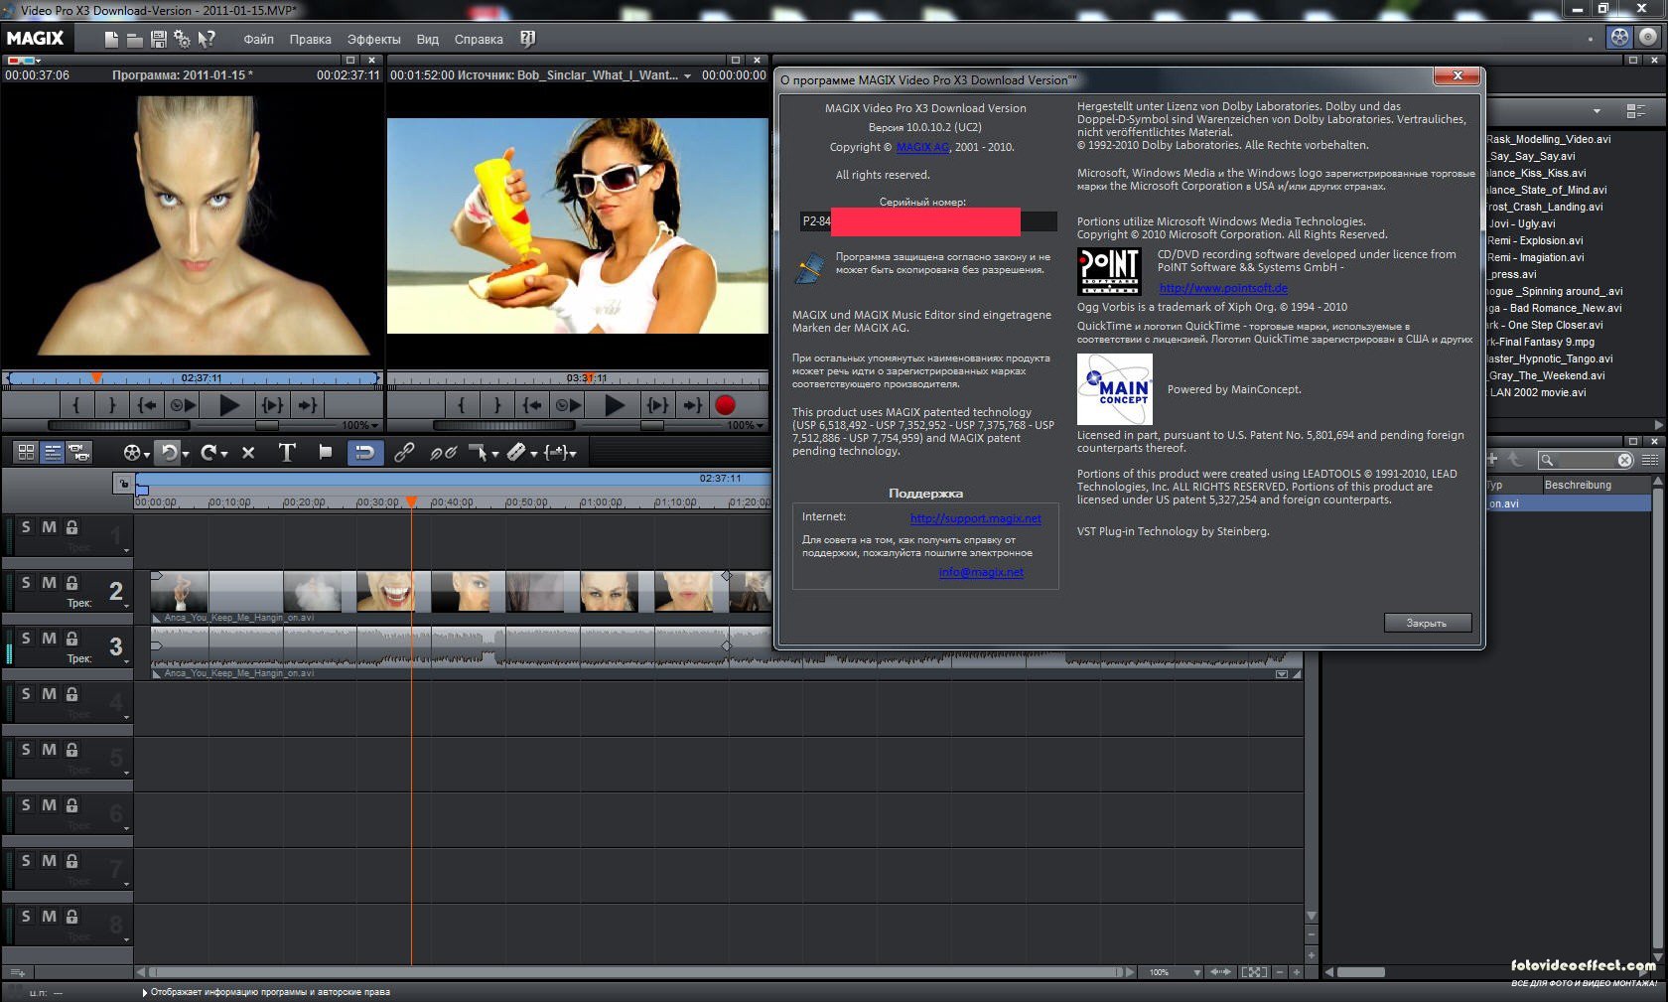Open http://support.magix.net link
This screenshot has height=1002, width=1668.
[975, 518]
